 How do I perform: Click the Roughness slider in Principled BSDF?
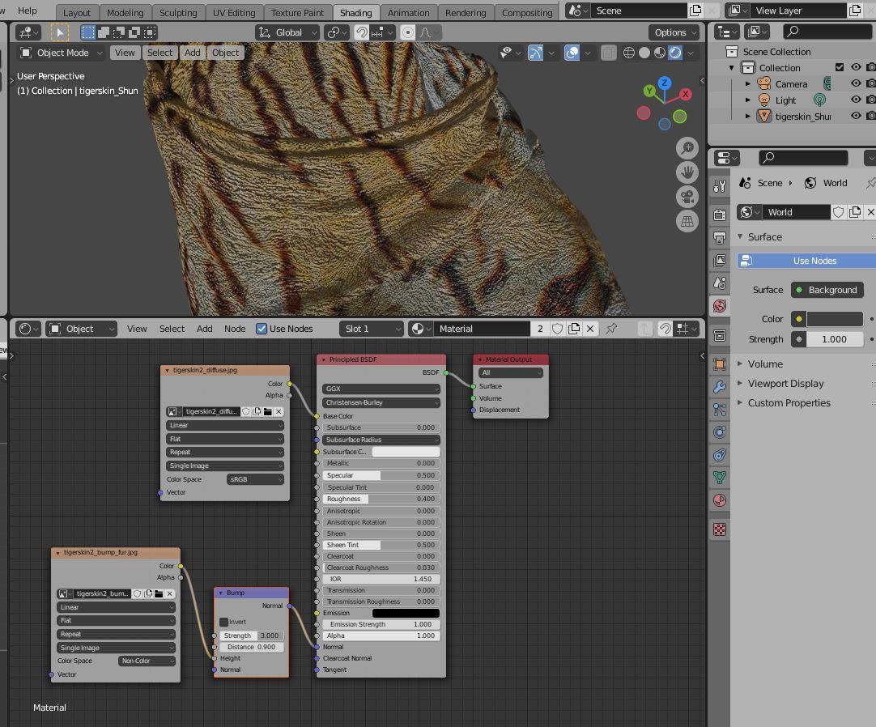tap(381, 499)
